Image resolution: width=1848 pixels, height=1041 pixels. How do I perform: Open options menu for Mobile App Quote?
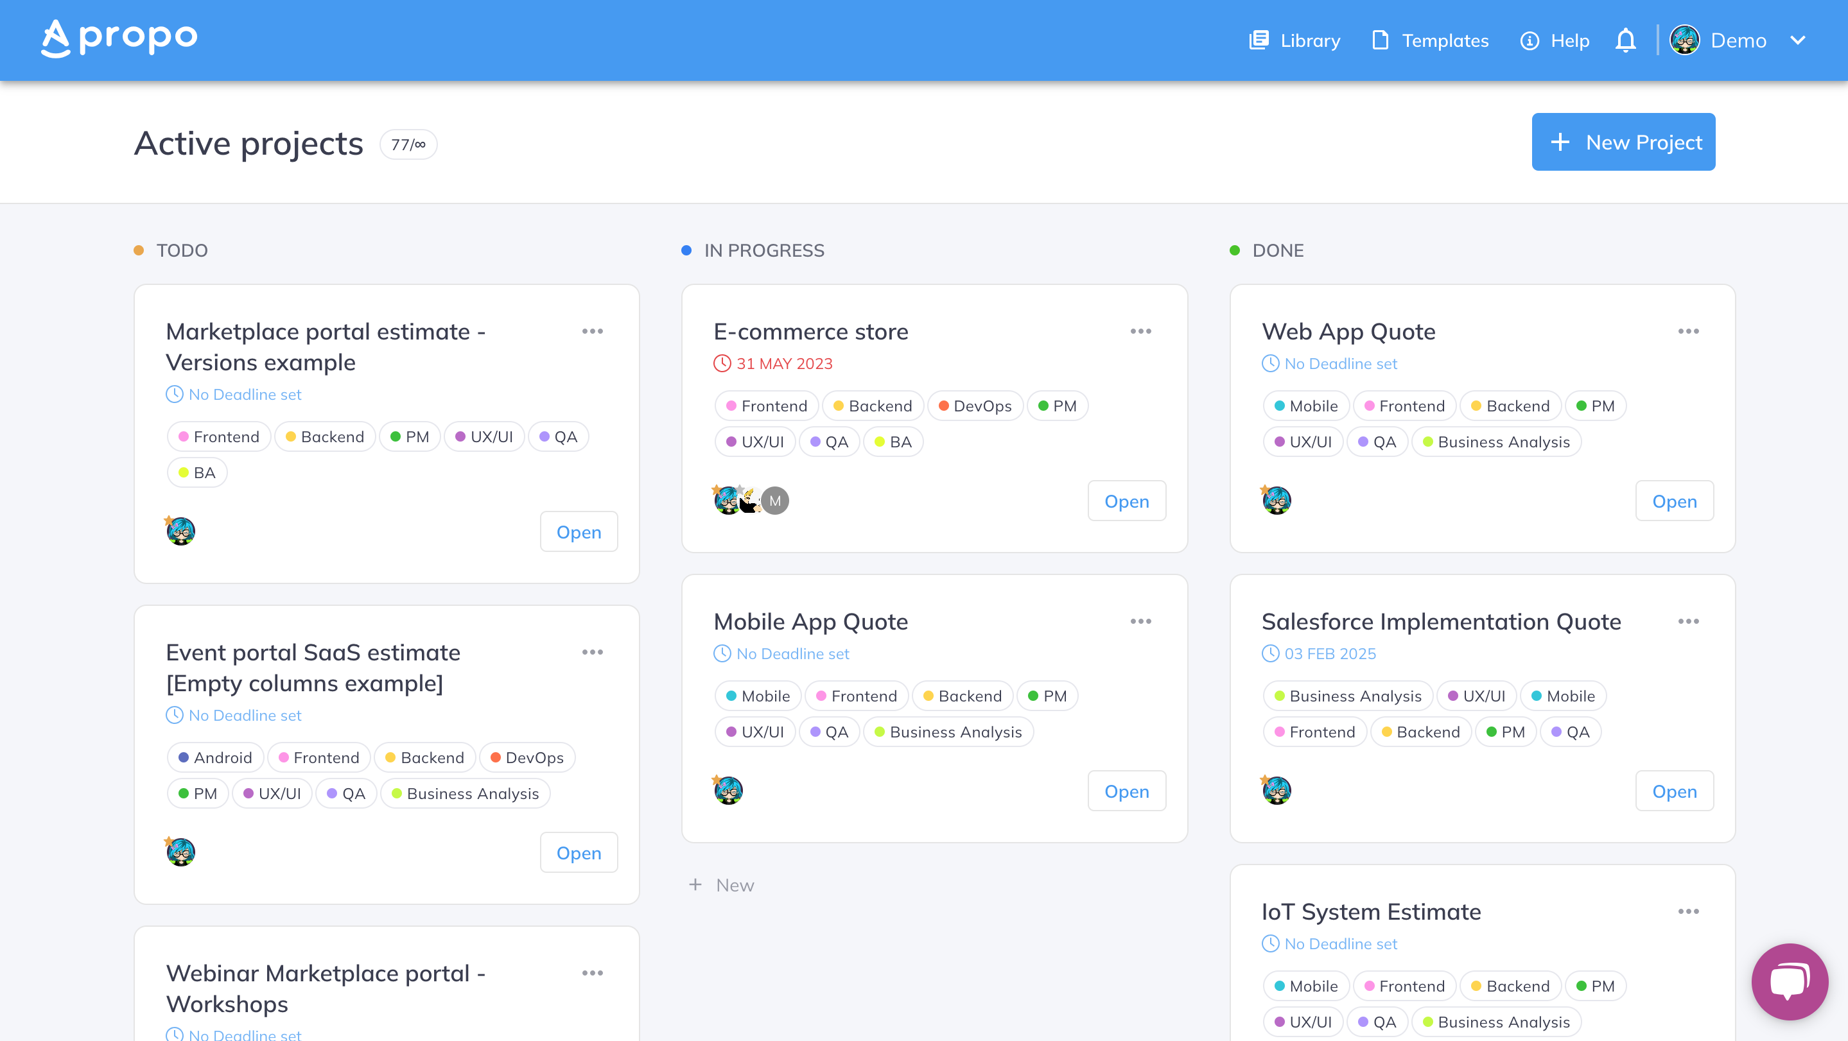[x=1140, y=621]
